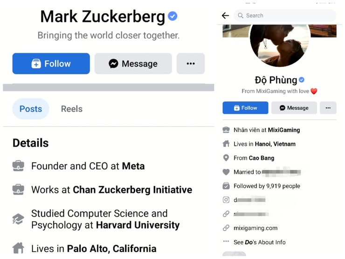Click the back arrow icon

[225, 15]
